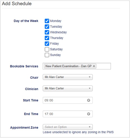Click the Chair dropdown arrow

89,77
